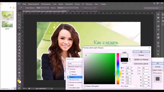
Task: Select the Dodge tool
Action: pos(19,56)
